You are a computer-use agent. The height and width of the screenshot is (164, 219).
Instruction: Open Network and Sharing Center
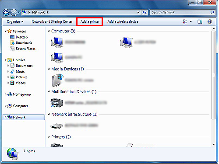[52, 21]
